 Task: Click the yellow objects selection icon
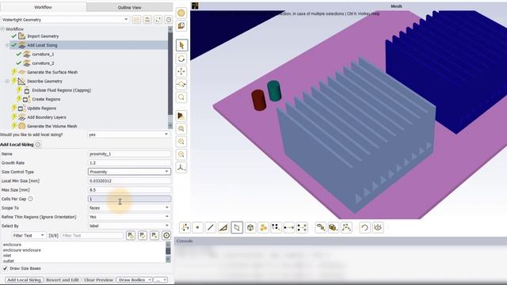(263, 227)
